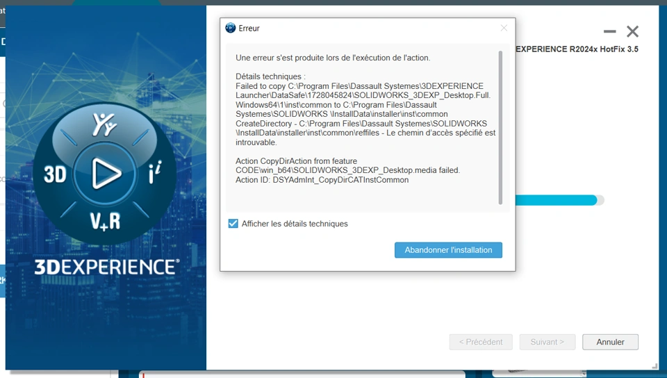Click the 3DEXPERIENCE logo text

point(107,267)
